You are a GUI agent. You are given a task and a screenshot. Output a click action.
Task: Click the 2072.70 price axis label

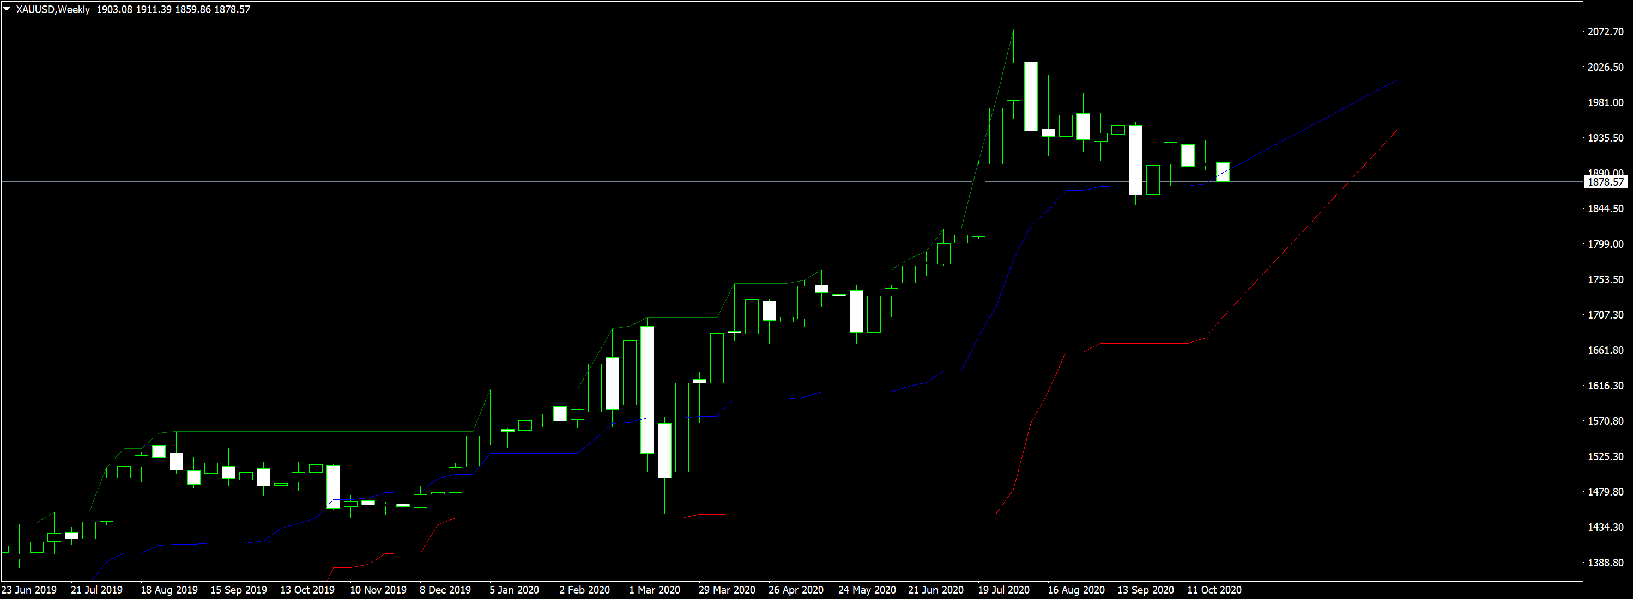[x=1606, y=32]
